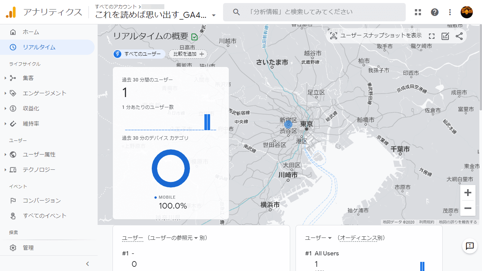Viewport: 482px width, 271px height.
Task: Click the blue donut device chart
Action: coord(171,168)
